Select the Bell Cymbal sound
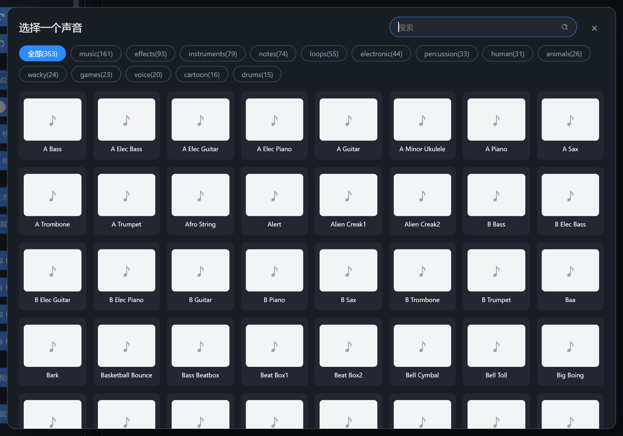 point(422,352)
